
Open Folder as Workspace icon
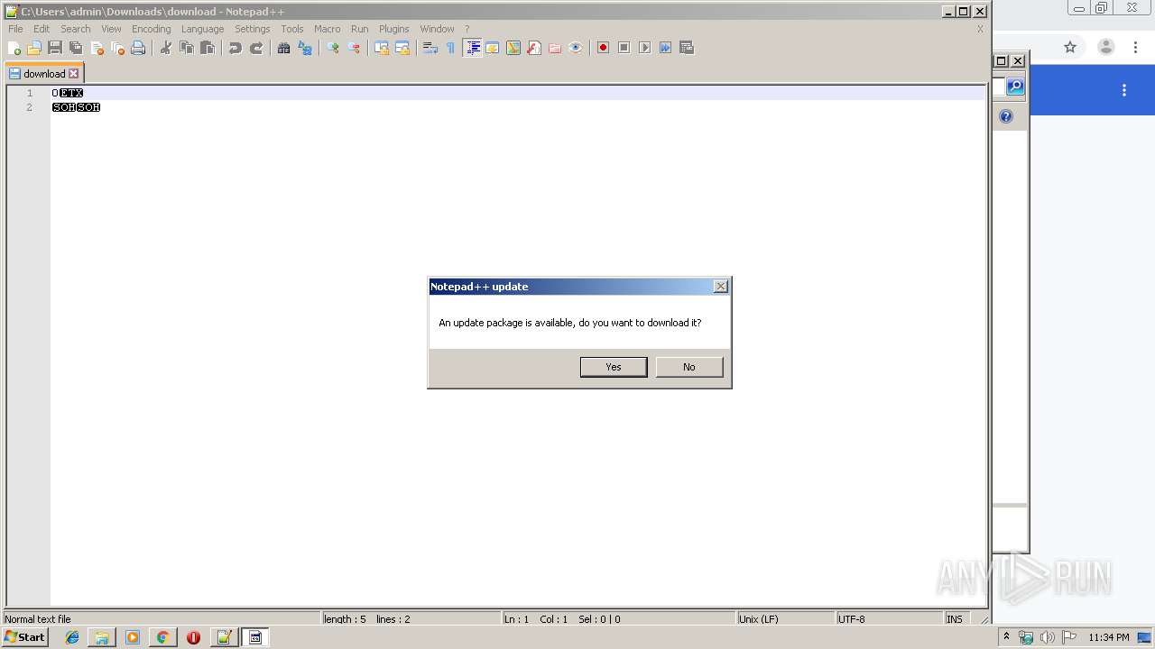click(555, 48)
